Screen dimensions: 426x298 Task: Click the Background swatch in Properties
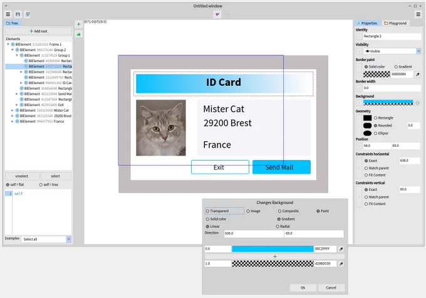point(388,103)
